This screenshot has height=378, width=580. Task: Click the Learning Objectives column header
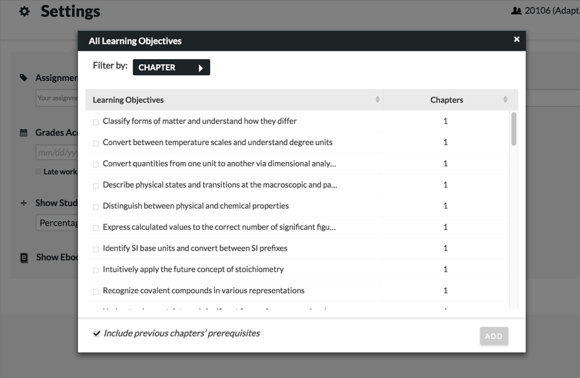click(x=128, y=100)
